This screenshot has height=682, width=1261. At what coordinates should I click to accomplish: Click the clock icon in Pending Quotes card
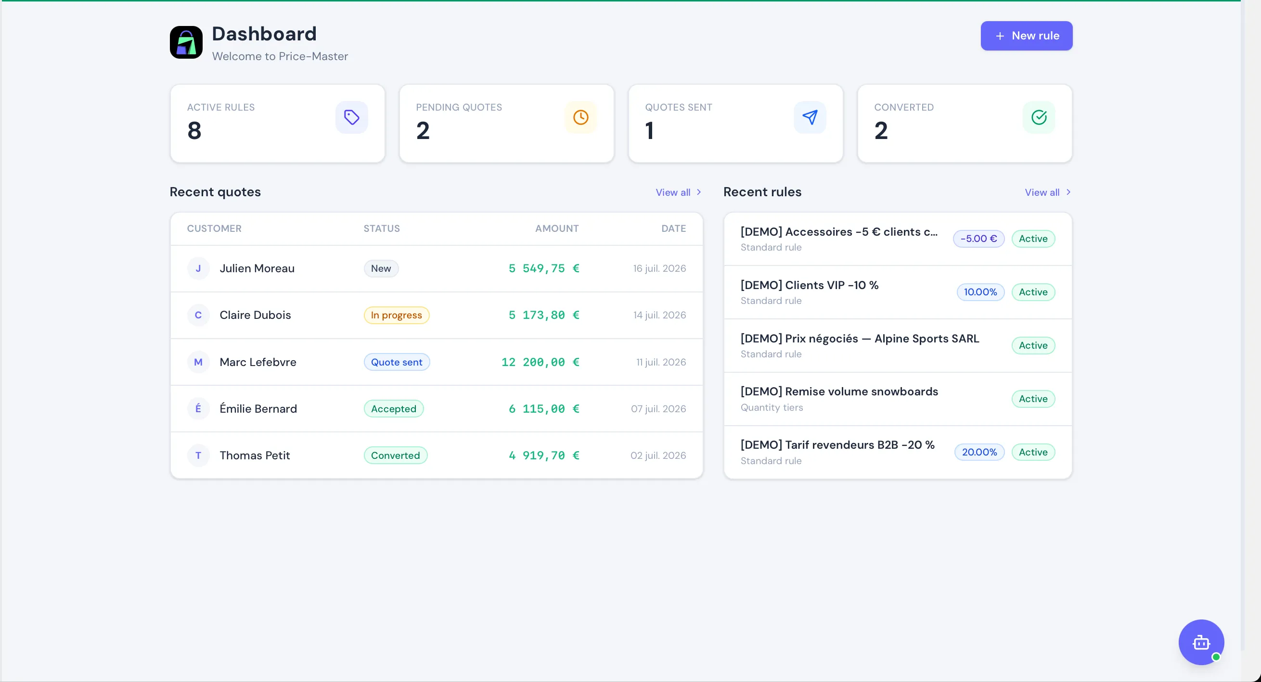click(580, 117)
